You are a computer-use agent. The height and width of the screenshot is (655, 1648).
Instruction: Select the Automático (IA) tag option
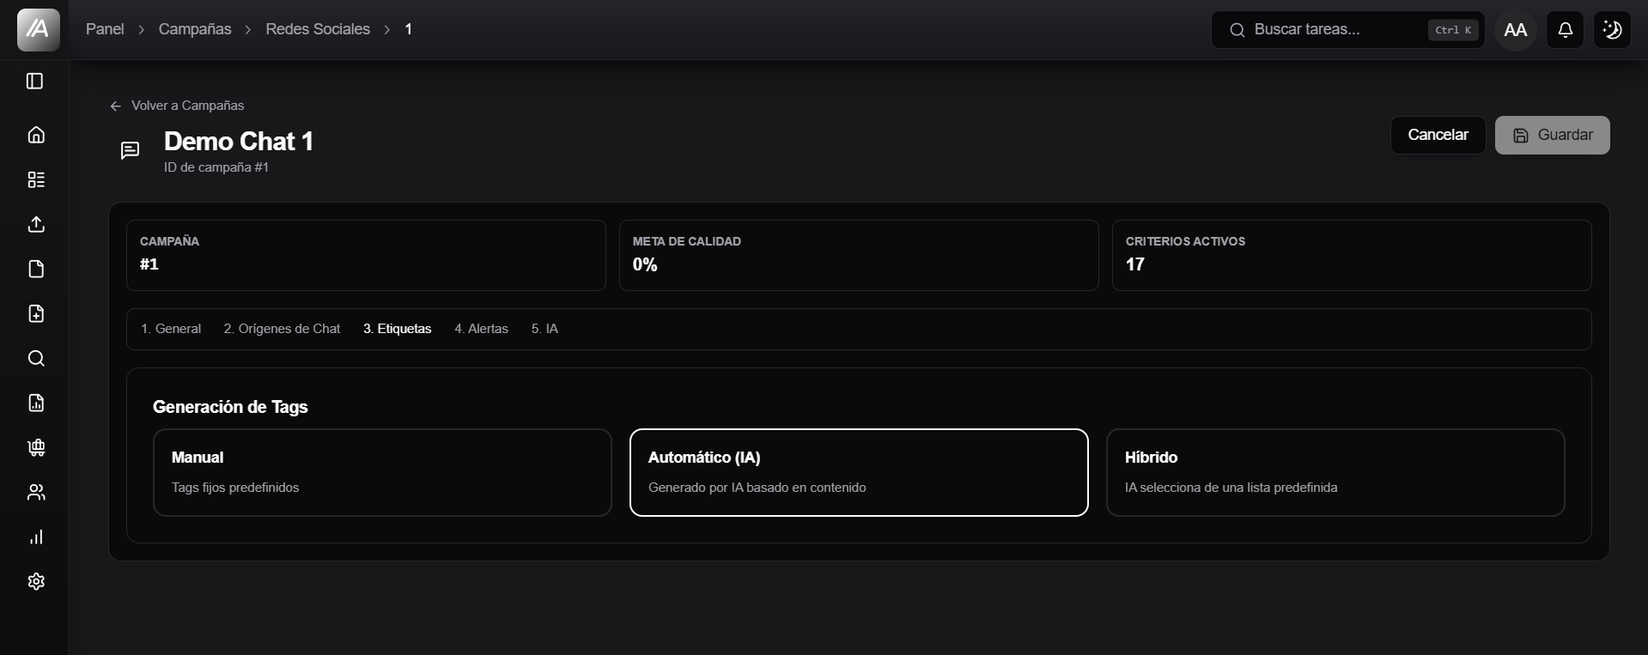(859, 472)
